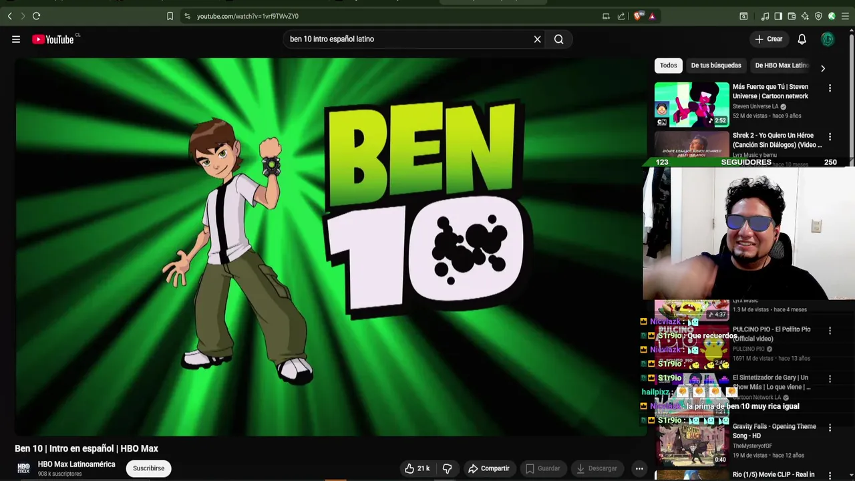This screenshot has width=855, height=481.
Task: Clear the search text with X
Action: (537, 39)
